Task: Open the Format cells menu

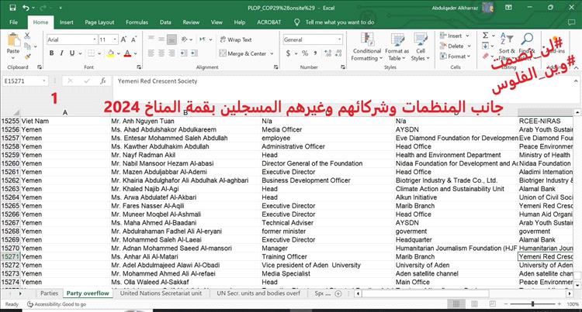Action: pyautogui.click(x=455, y=57)
